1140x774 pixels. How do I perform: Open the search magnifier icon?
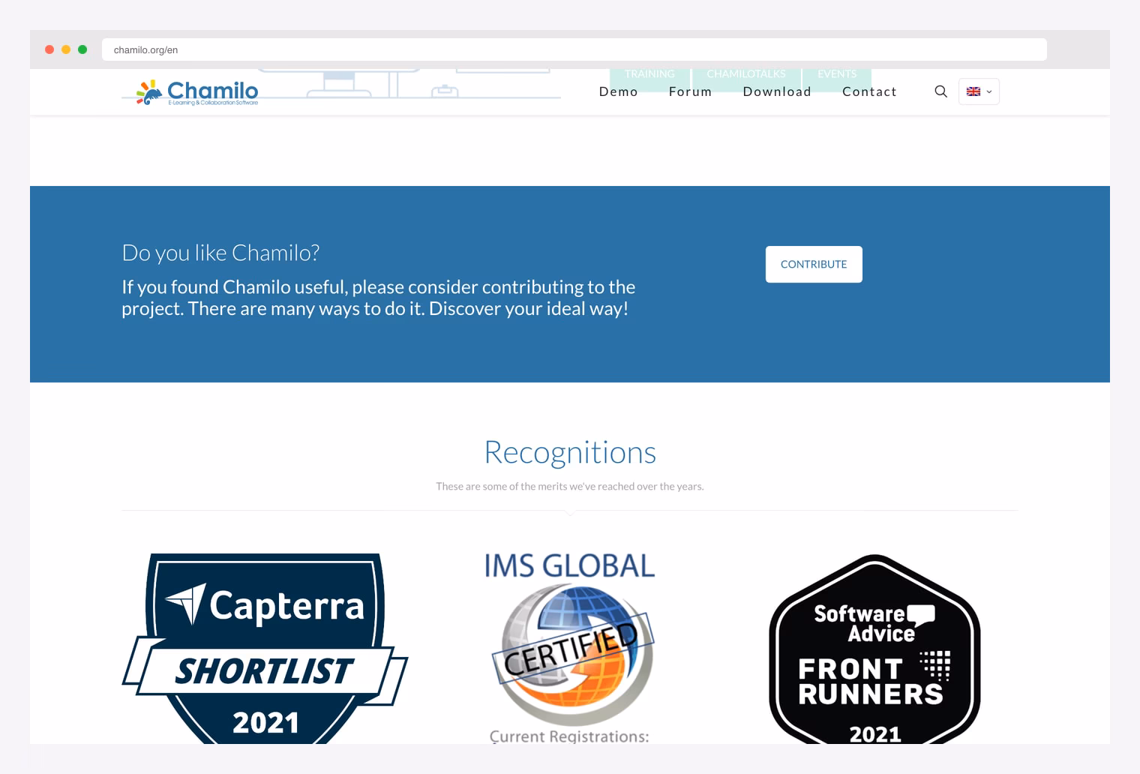(x=940, y=91)
